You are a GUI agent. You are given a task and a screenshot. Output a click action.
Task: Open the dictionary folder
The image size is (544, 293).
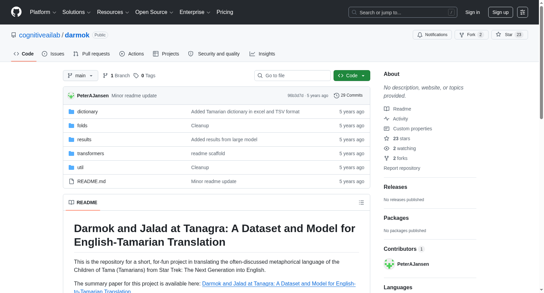[87, 112]
